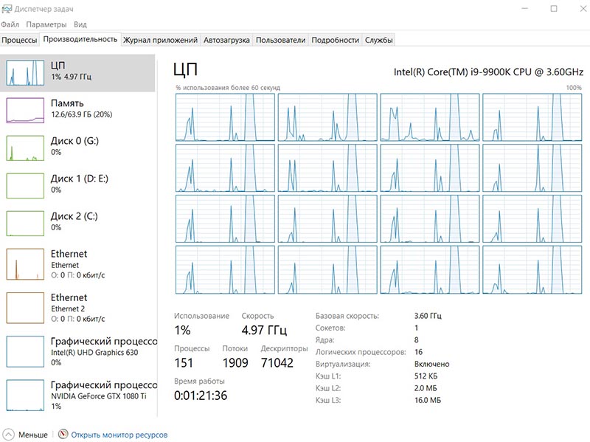Click the 1% value under Использование
Image resolution: width=590 pixels, height=442 pixels.
point(182,330)
